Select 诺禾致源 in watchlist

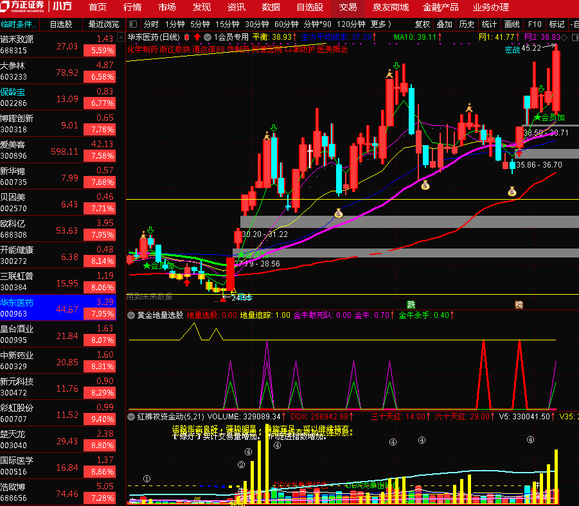pyautogui.click(x=58, y=44)
